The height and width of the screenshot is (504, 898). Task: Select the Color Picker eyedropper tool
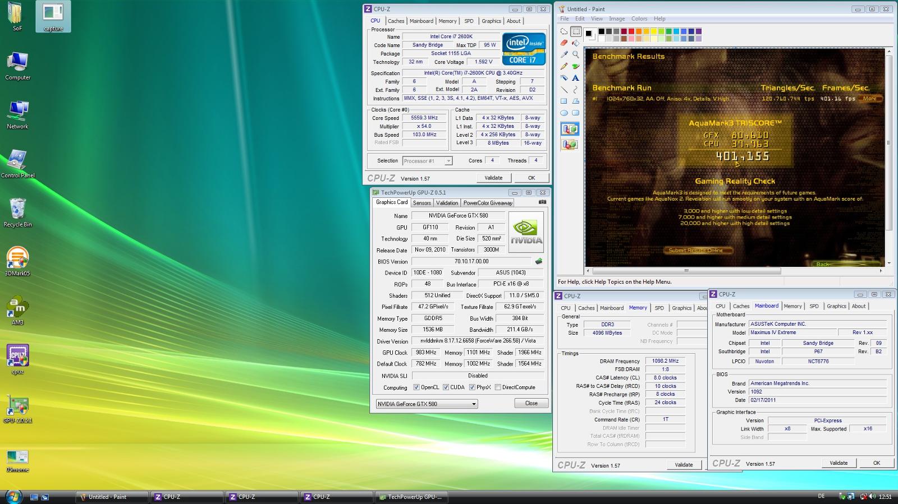click(x=564, y=54)
